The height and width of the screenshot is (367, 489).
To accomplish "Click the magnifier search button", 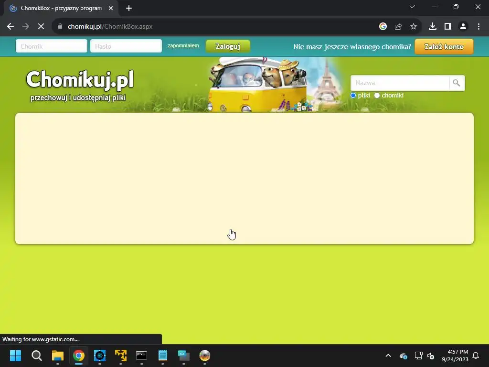I will coord(457,83).
